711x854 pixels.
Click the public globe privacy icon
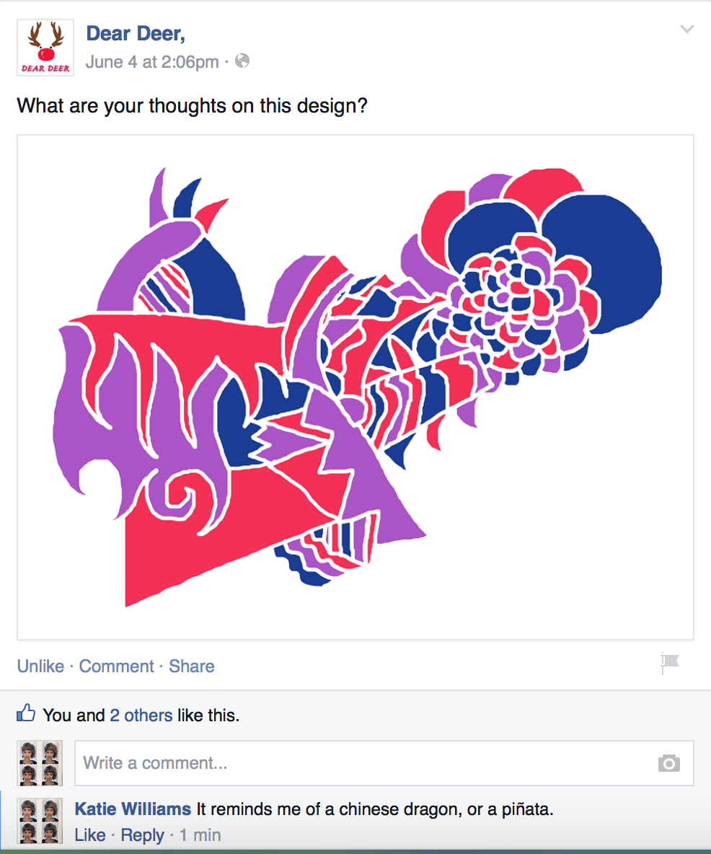coord(242,61)
